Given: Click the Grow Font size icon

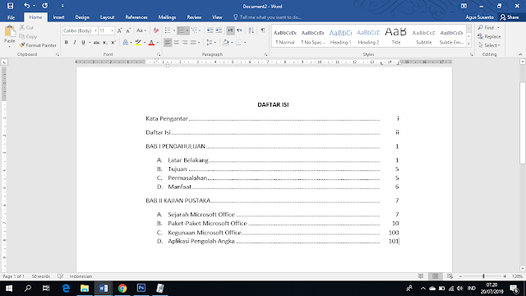Looking at the screenshot, I should [x=120, y=30].
